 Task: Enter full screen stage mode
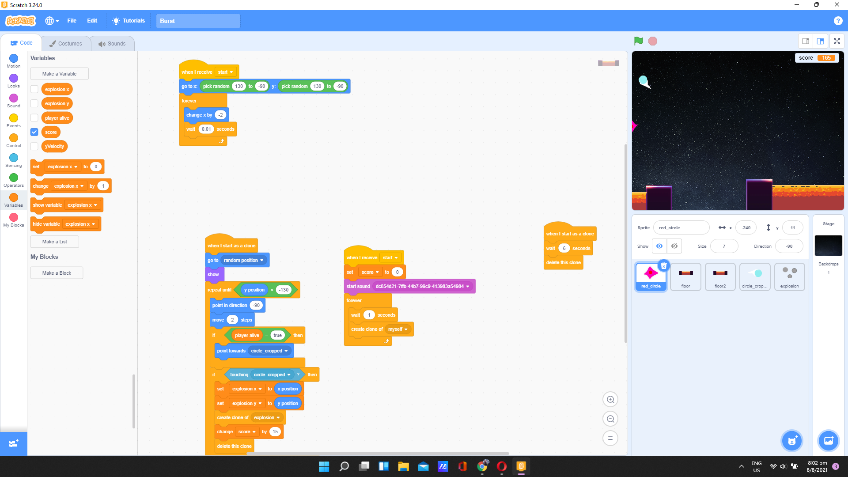click(837, 41)
